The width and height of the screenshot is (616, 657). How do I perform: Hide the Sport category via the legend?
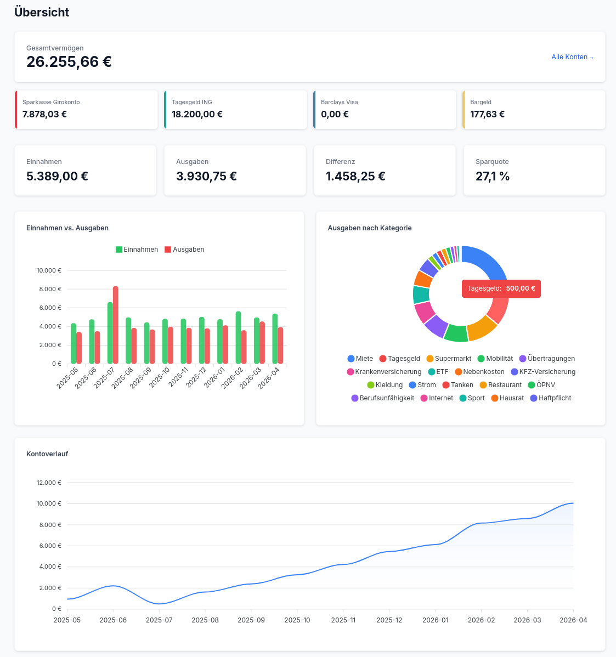pyautogui.click(x=462, y=398)
